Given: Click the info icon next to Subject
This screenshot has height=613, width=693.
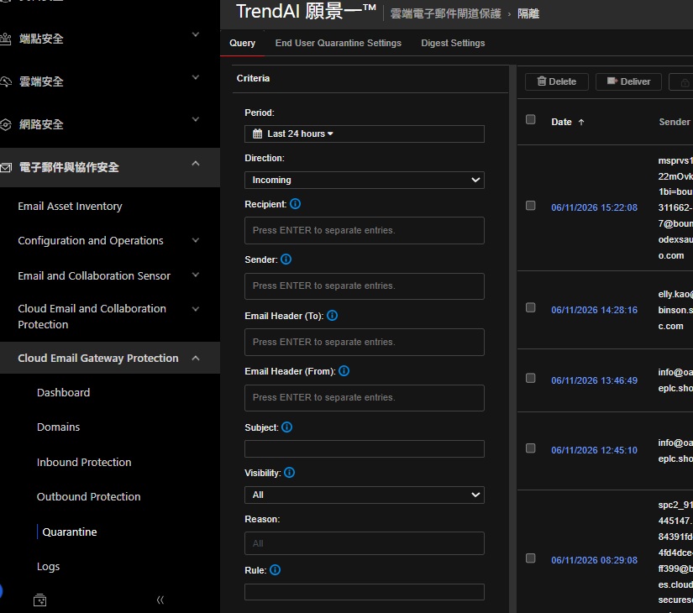Looking at the screenshot, I should pos(286,427).
